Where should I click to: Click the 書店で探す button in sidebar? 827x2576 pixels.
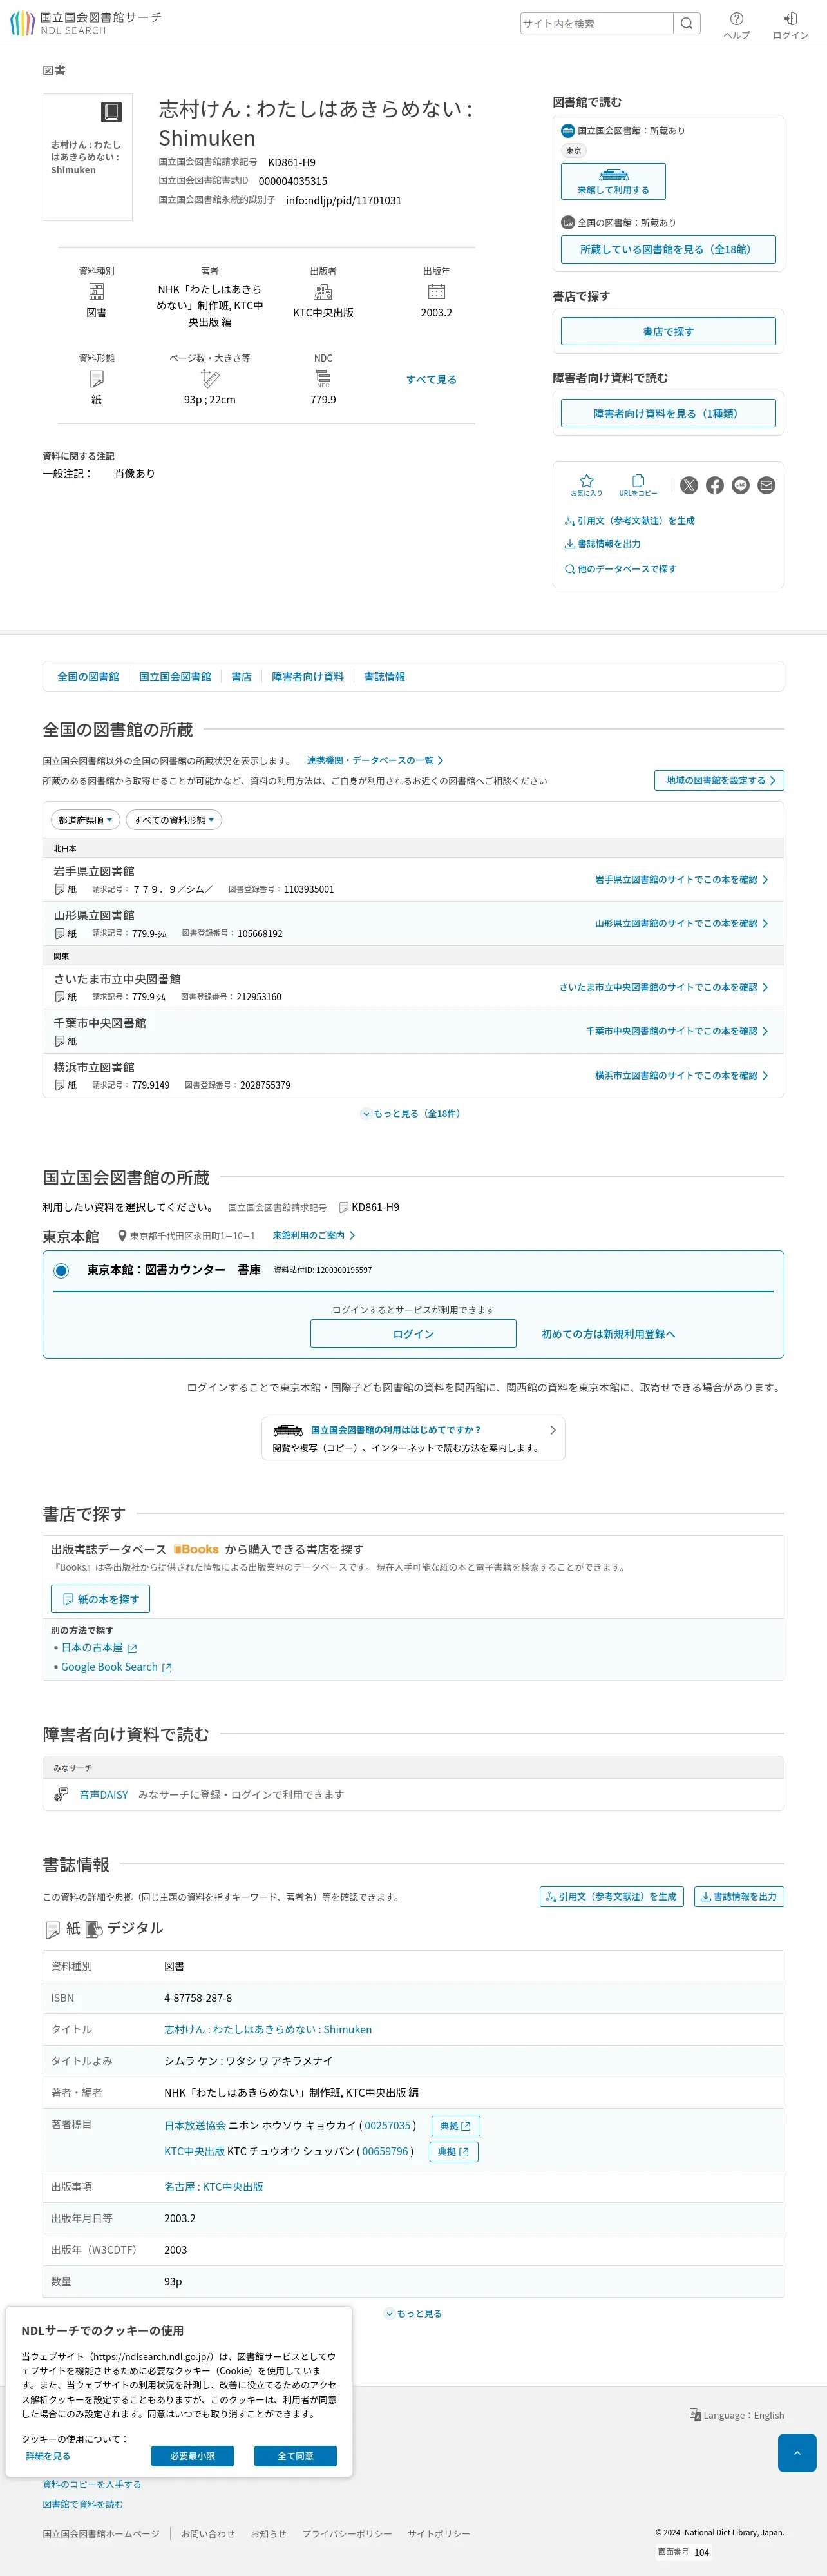coord(668,332)
